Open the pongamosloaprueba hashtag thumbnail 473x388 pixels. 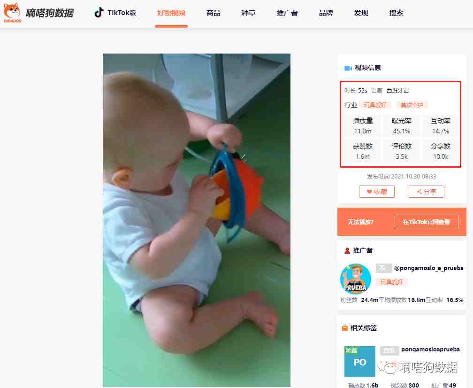coord(360,362)
